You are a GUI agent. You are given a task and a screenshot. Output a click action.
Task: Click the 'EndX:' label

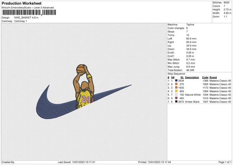[x=171, y=53]
